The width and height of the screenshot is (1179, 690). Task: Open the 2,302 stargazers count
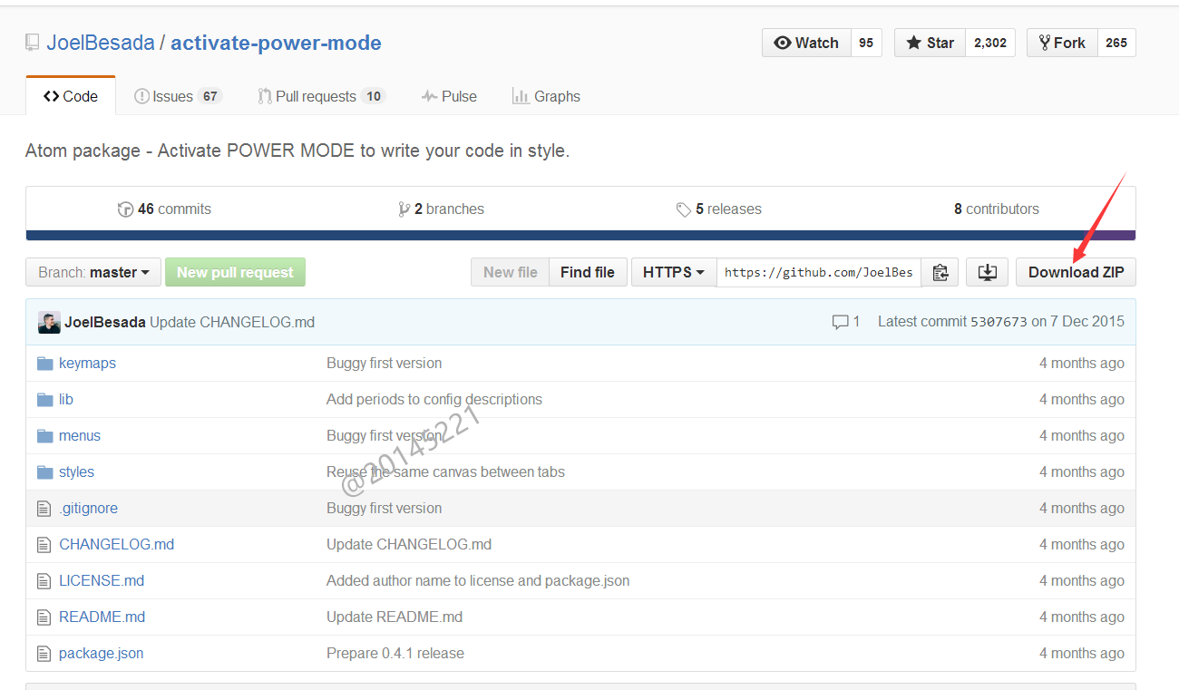(990, 43)
